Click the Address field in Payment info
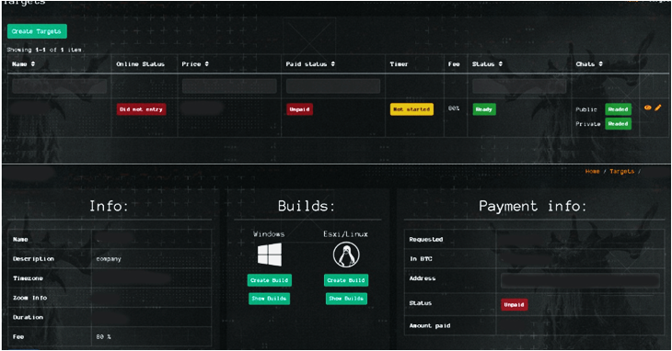 [580, 280]
